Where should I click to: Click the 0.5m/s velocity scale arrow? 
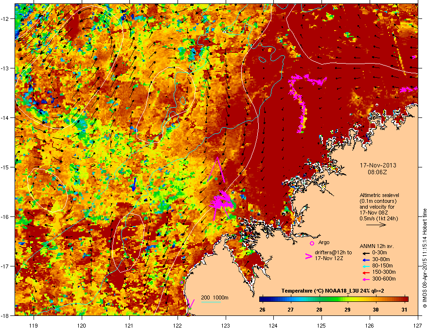tap(376, 225)
